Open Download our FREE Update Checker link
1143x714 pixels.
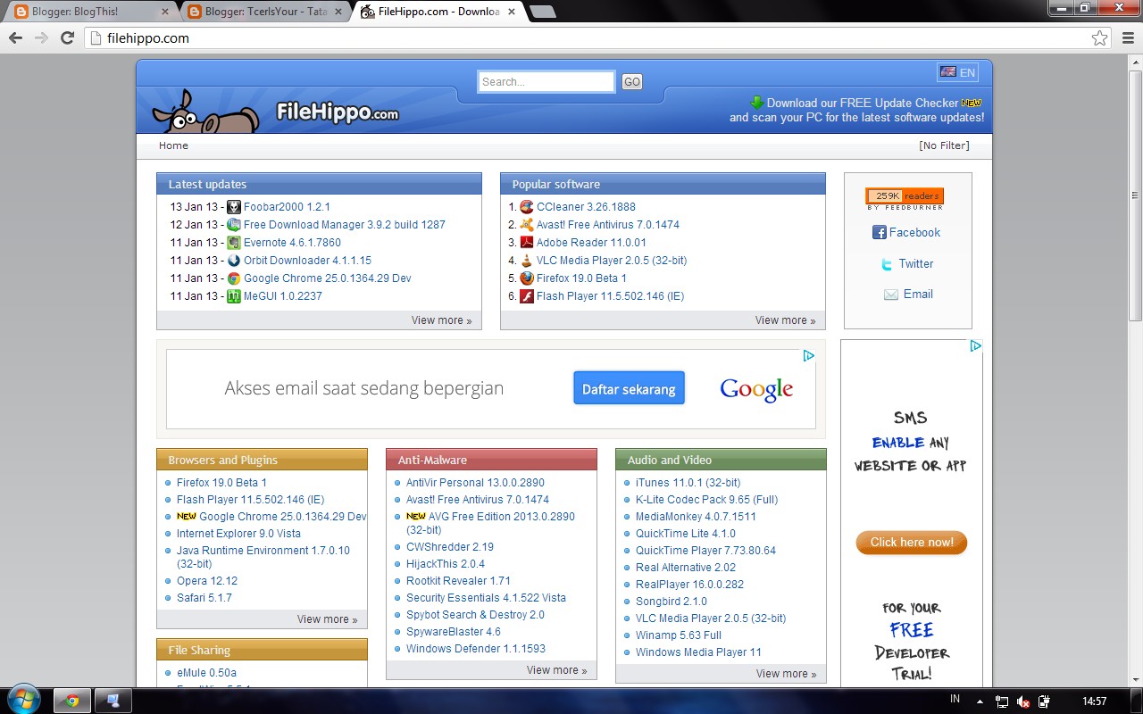(863, 103)
